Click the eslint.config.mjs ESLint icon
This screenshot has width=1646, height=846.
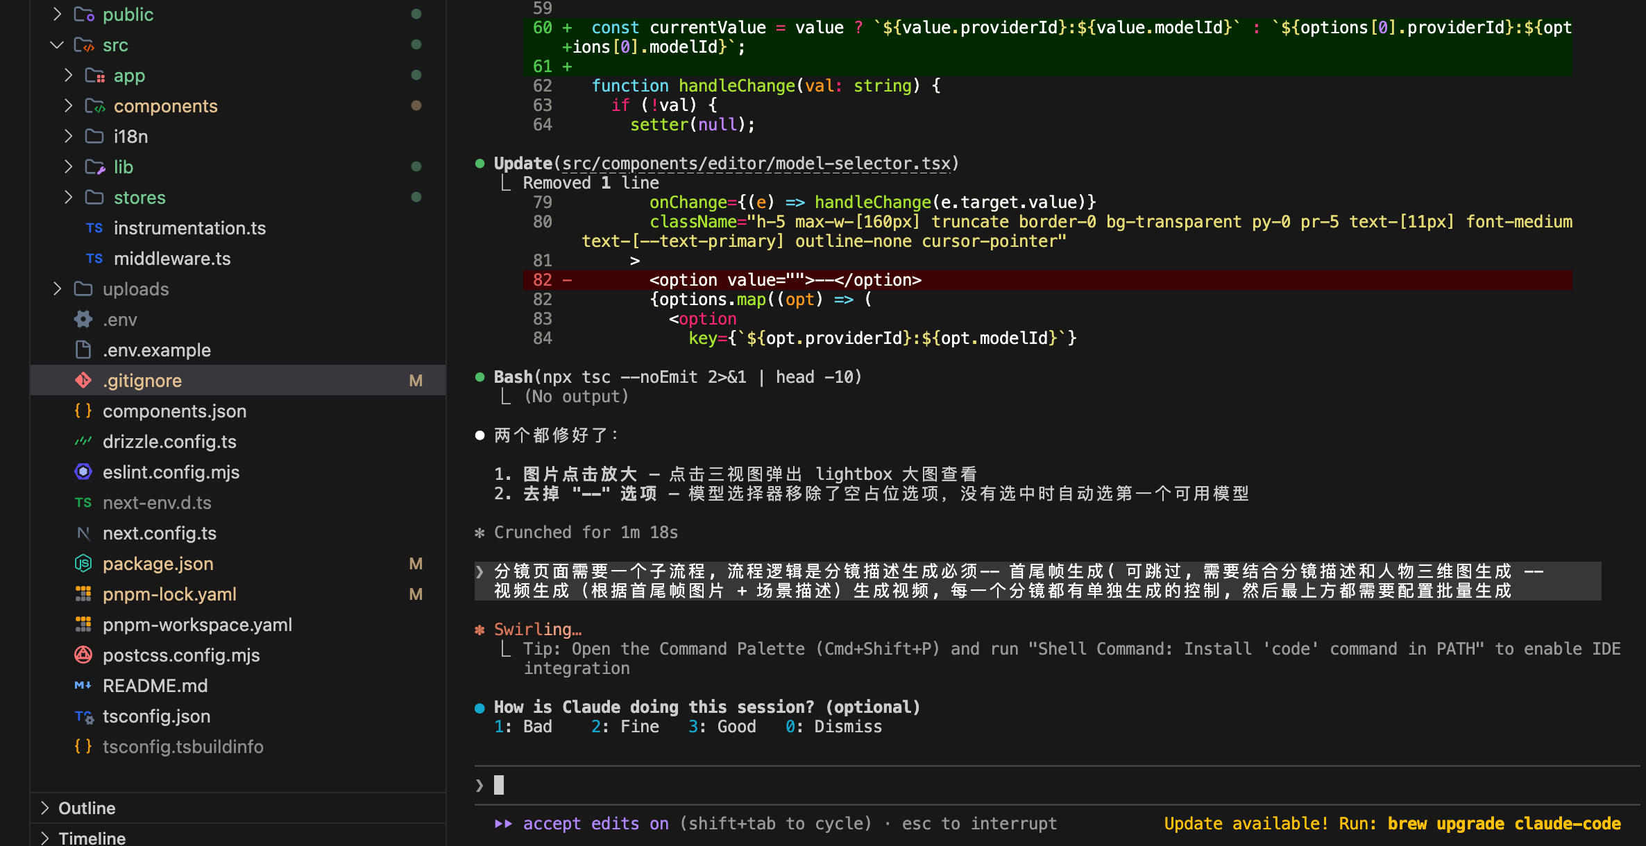[x=83, y=472]
